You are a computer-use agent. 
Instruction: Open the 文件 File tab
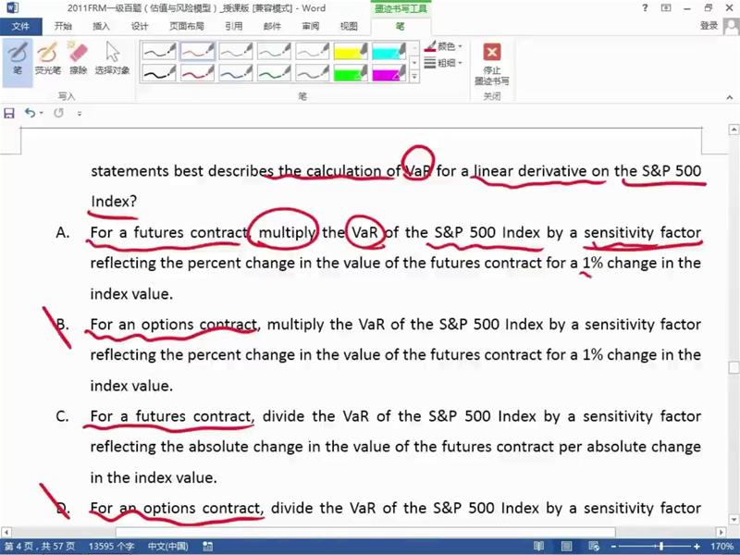pyautogui.click(x=20, y=27)
